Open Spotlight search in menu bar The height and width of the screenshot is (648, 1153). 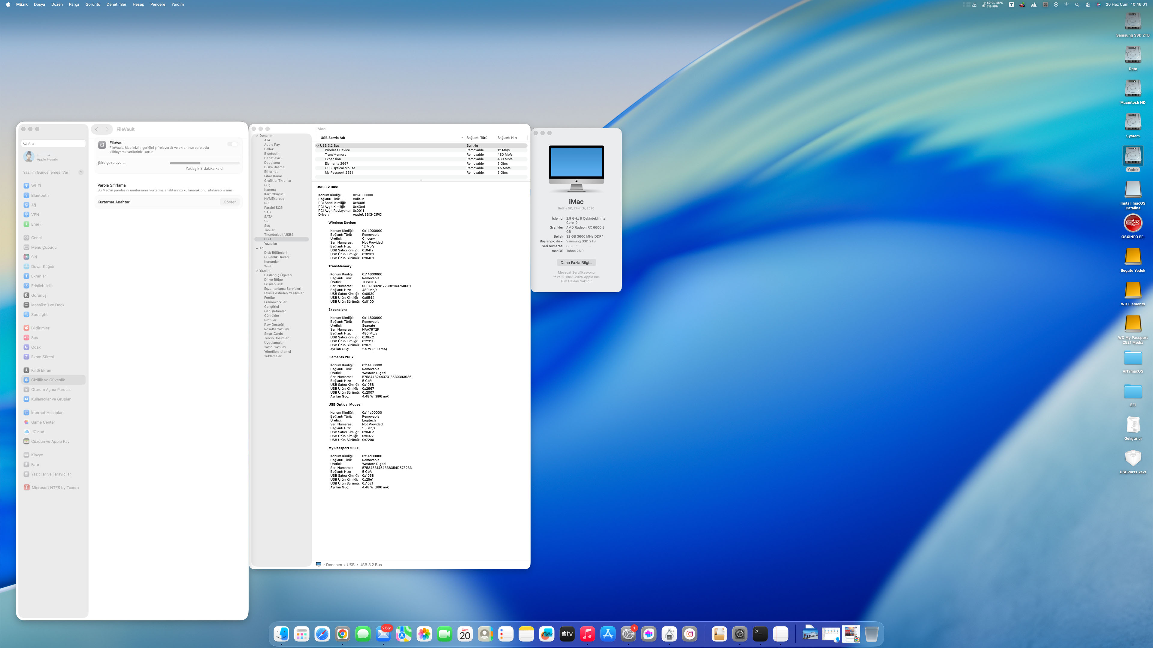1077,4
